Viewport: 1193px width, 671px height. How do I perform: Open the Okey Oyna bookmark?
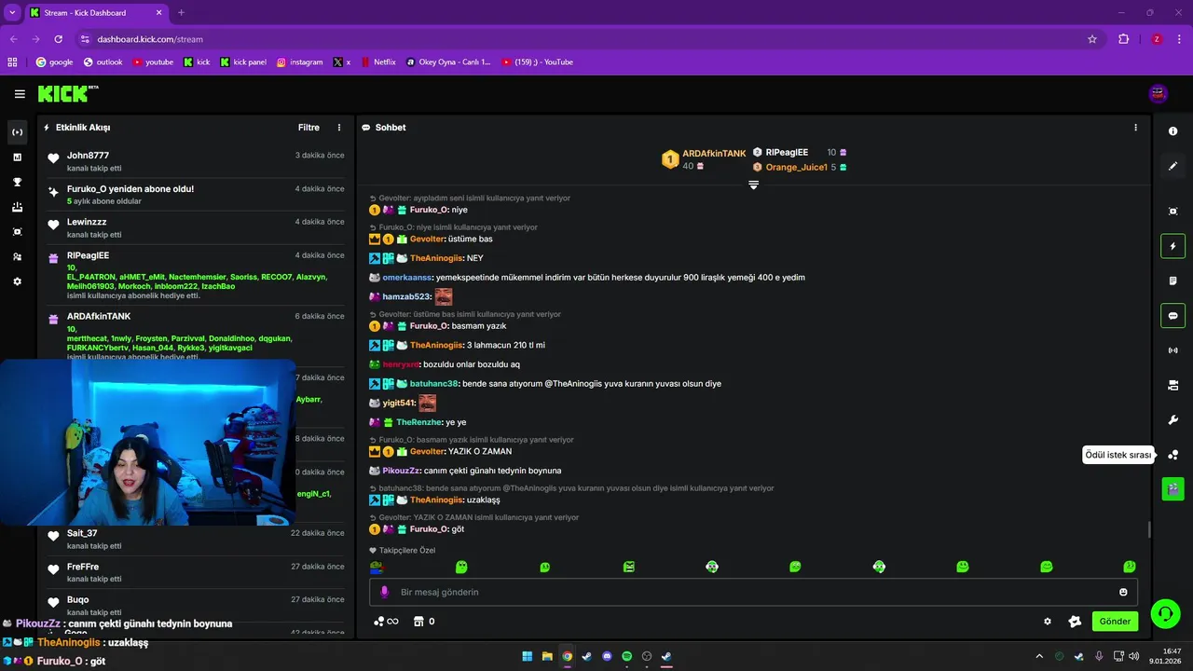coord(448,62)
